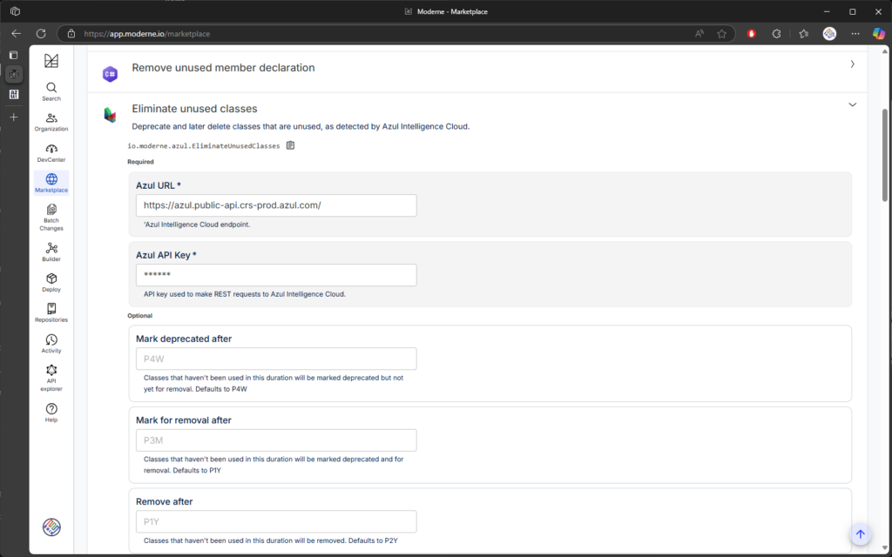Open the Activity view
892x557 pixels.
pyautogui.click(x=51, y=344)
